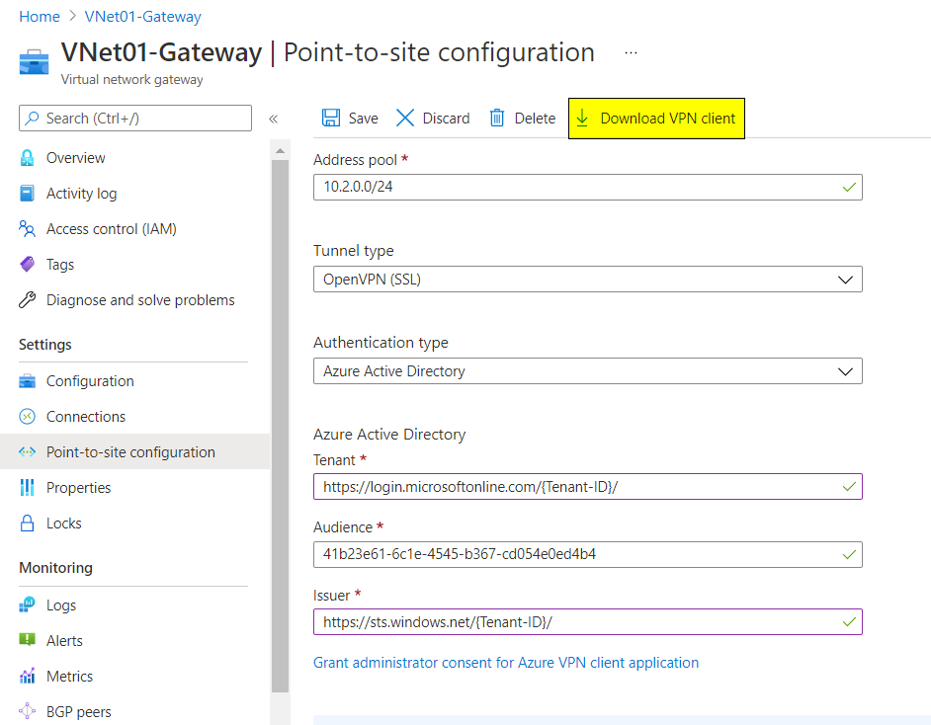Click the green Alerts icon

tap(28, 640)
